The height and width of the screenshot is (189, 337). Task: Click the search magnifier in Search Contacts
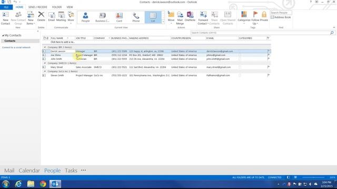point(332,33)
